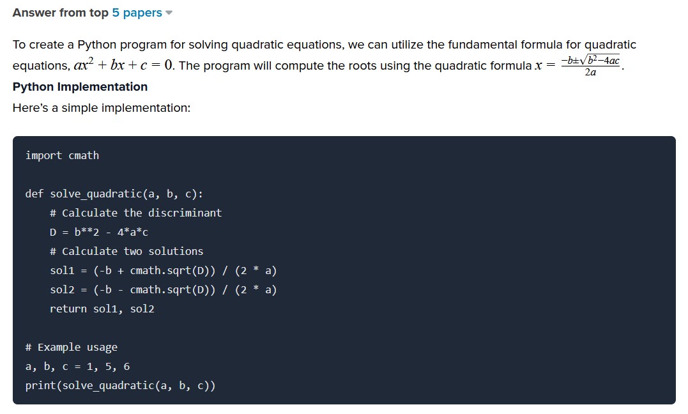This screenshot has width=688, height=414.
Task: Click the "# Example usage" comment
Action: [x=71, y=348]
